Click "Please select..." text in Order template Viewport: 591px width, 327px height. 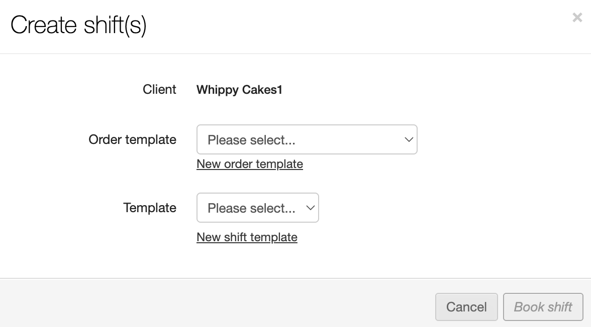[x=251, y=140]
